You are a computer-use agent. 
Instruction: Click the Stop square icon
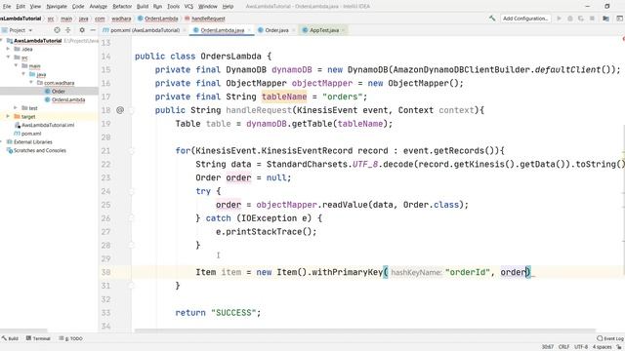[x=593, y=19]
